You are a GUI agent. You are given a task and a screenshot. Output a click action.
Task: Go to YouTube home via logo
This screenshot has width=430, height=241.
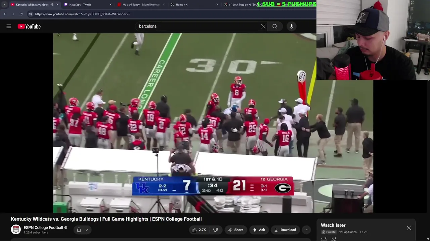pyautogui.click(x=29, y=26)
